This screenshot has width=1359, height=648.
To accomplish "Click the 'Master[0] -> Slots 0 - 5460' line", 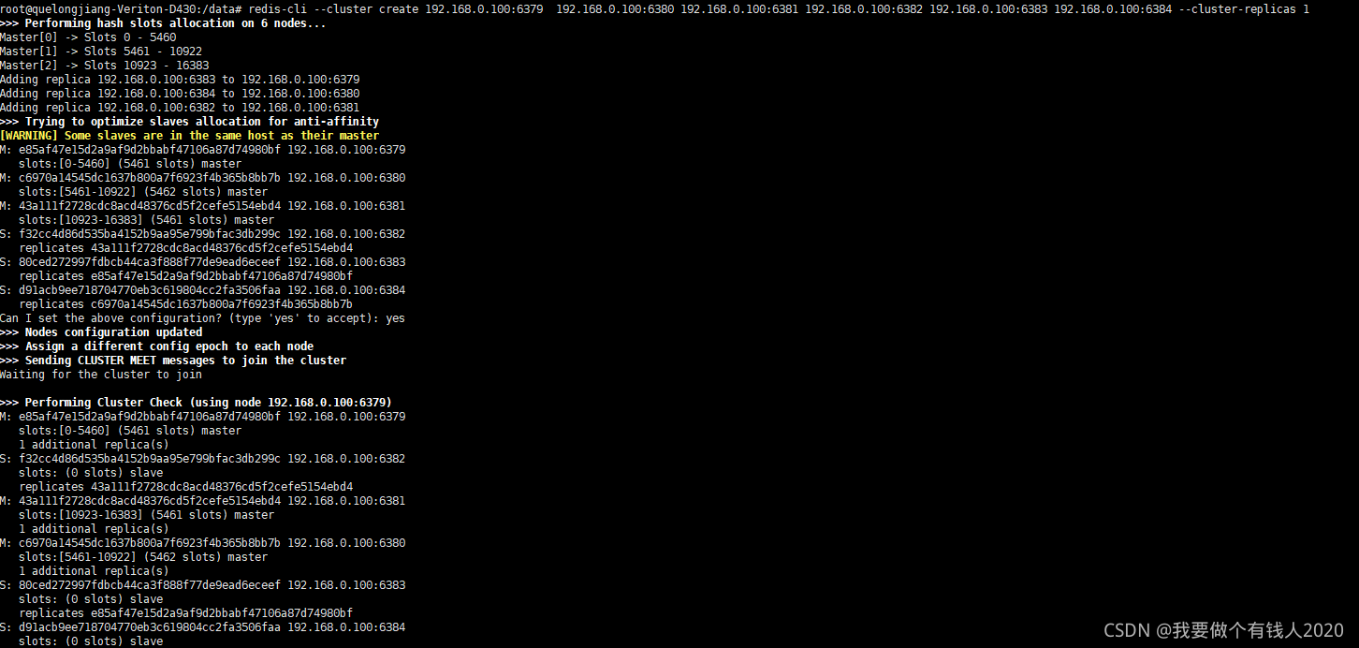I will pos(88,37).
